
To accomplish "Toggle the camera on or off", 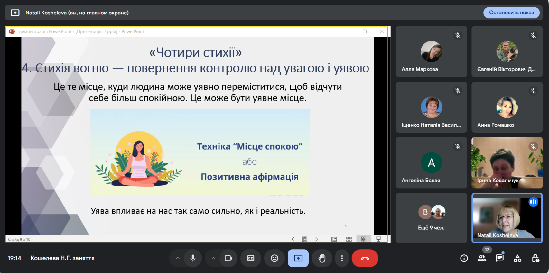I will click(228, 258).
